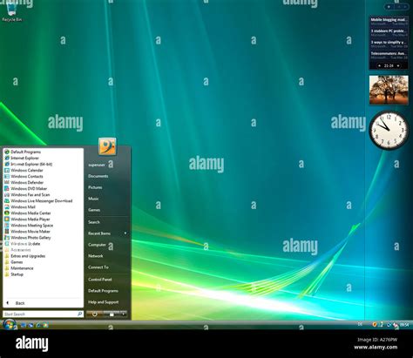Viewport: 413px width, 358px height.
Task: Open Music from the Start menu
Action: click(x=93, y=199)
